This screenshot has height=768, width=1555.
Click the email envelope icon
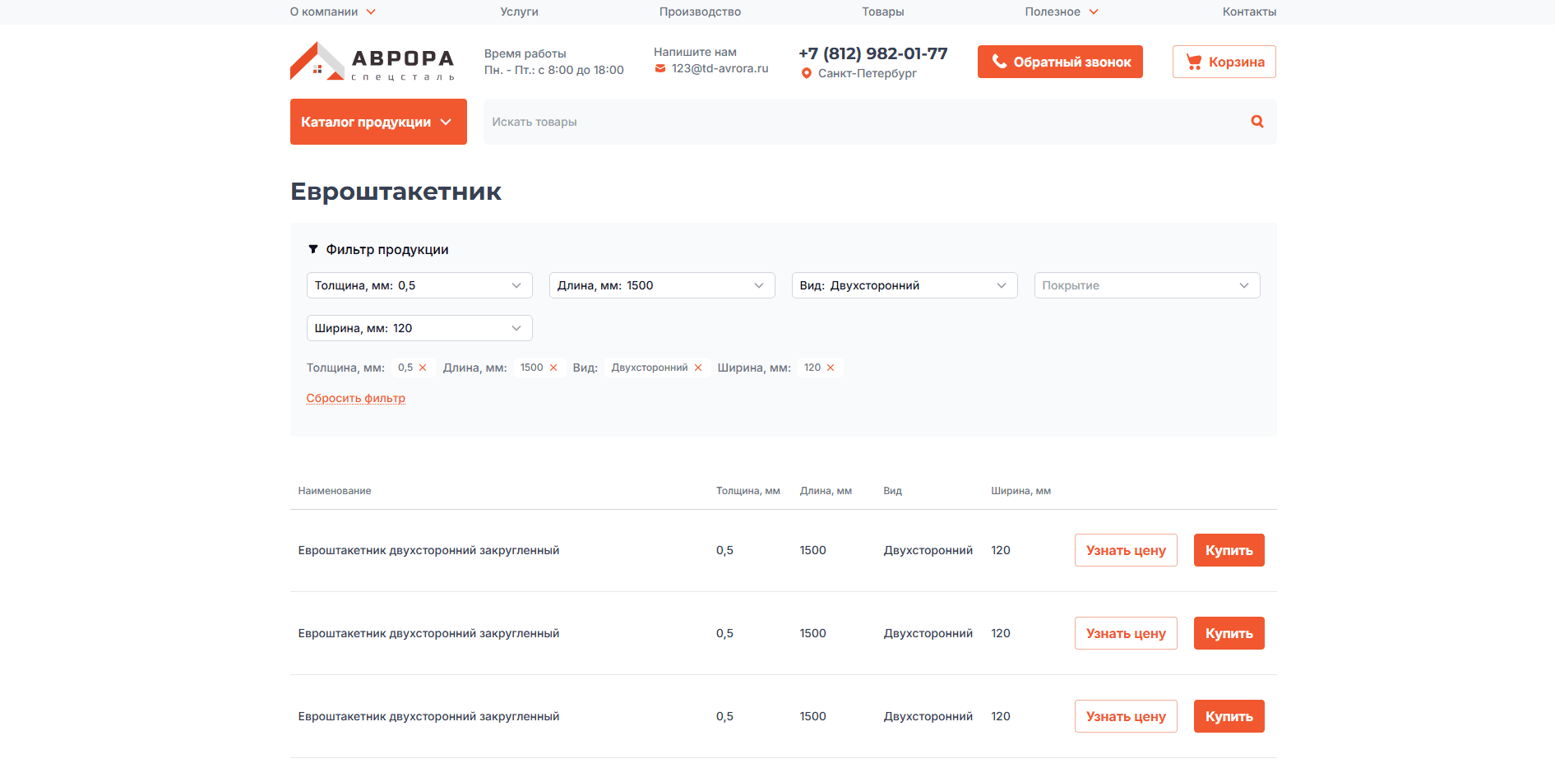coord(659,69)
